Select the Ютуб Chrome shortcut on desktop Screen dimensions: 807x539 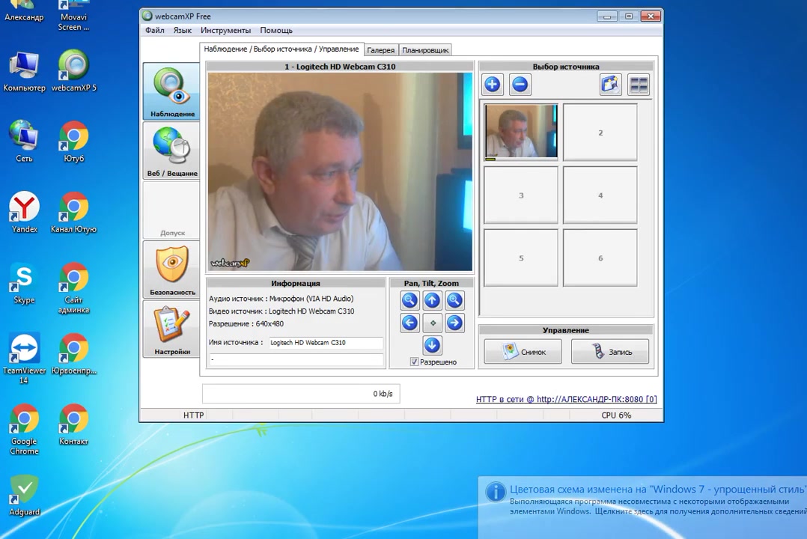tap(73, 141)
